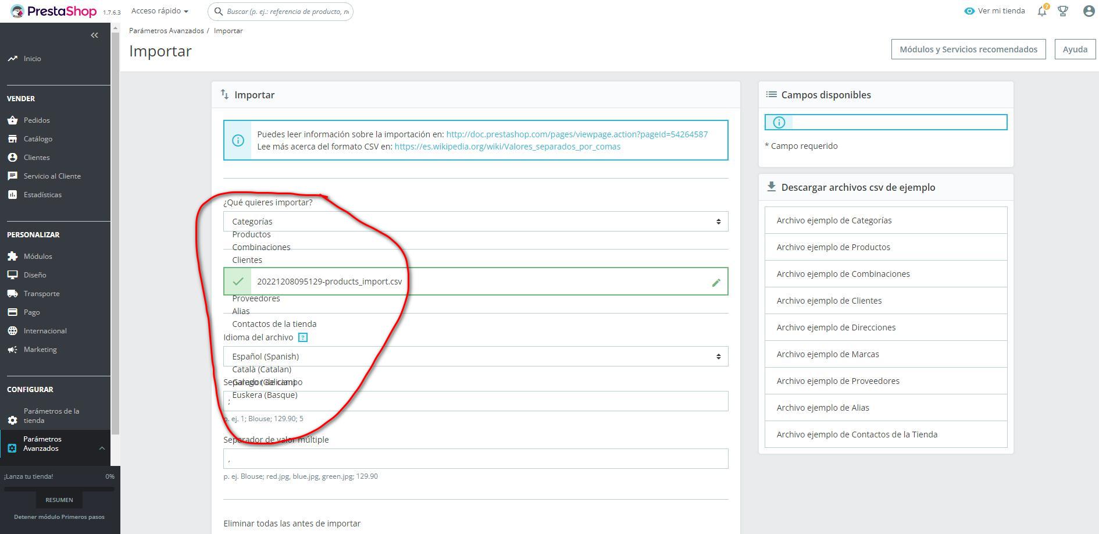Click the Parámetros de la tienda gear icon
Image resolution: width=1099 pixels, height=534 pixels.
click(12, 420)
